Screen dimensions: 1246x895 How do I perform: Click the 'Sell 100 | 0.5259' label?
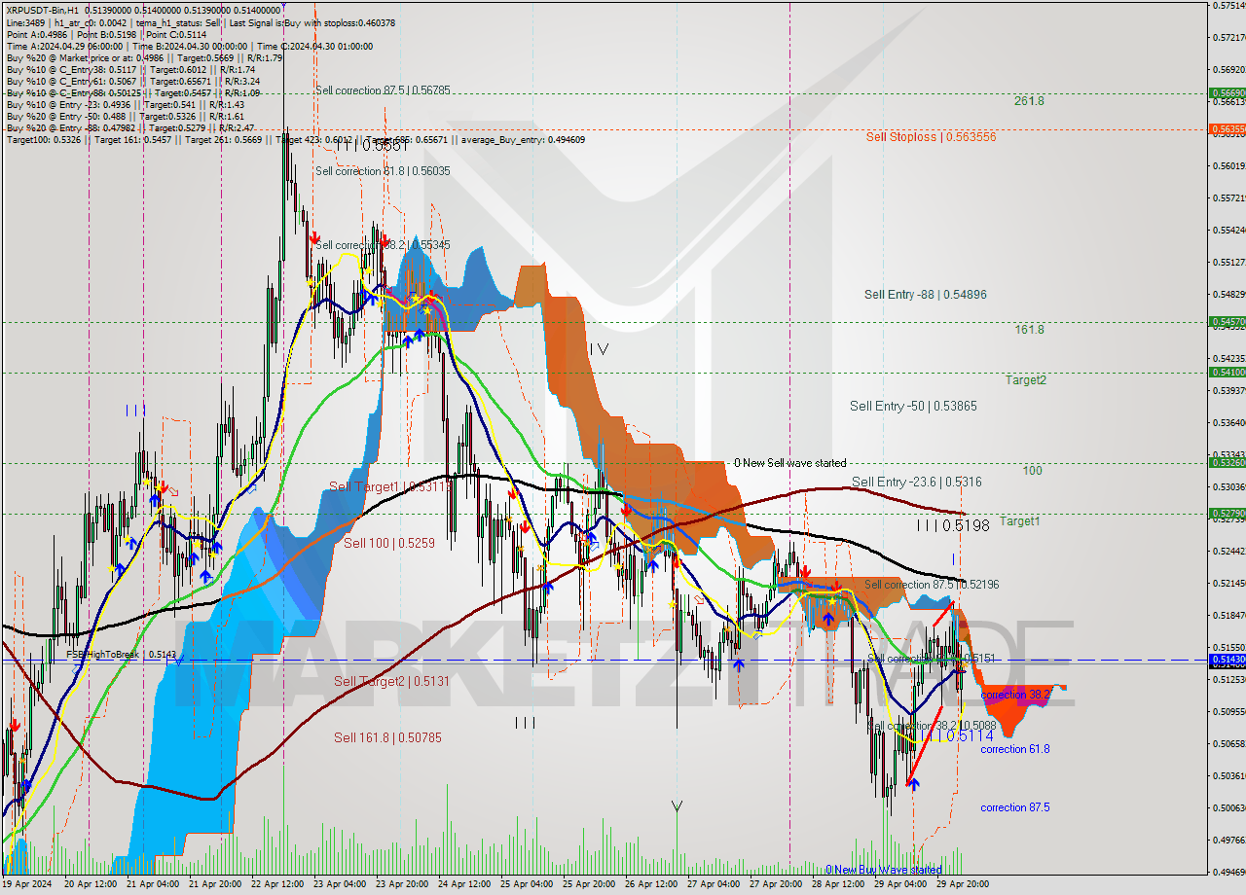388,543
